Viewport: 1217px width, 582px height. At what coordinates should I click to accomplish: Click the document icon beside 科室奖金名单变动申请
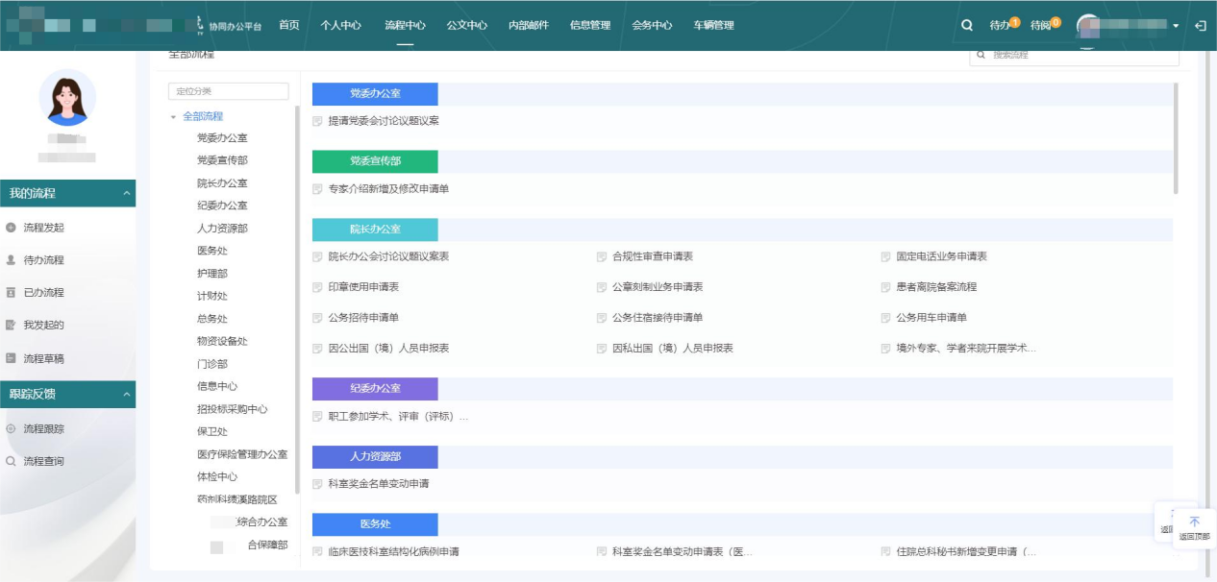coord(317,484)
